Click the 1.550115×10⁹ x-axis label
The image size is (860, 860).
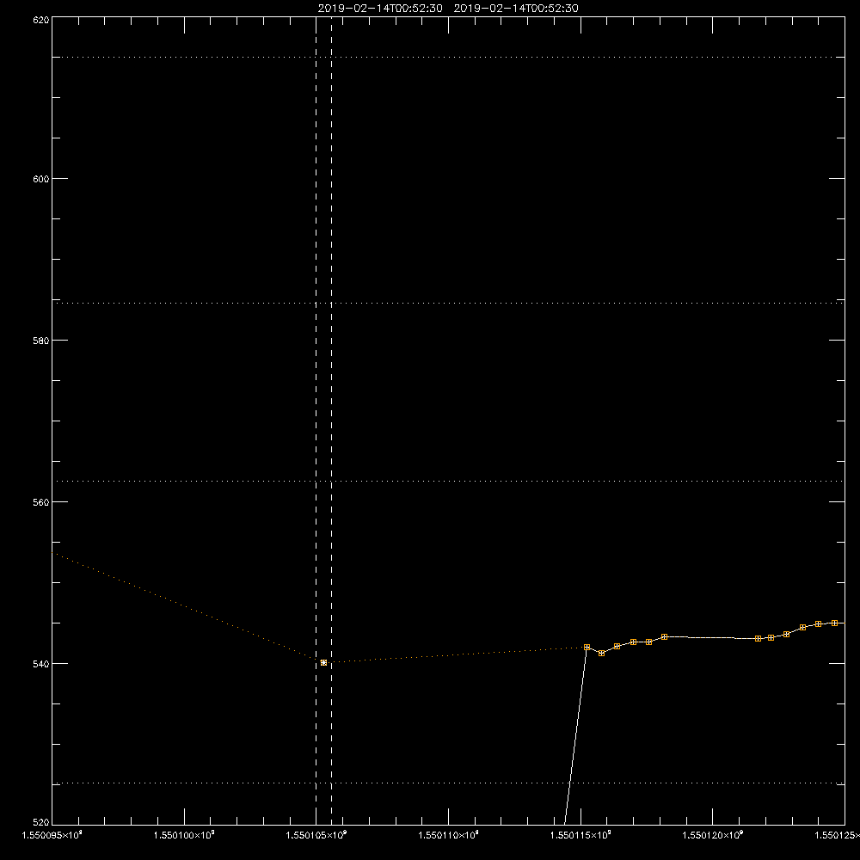[580, 835]
